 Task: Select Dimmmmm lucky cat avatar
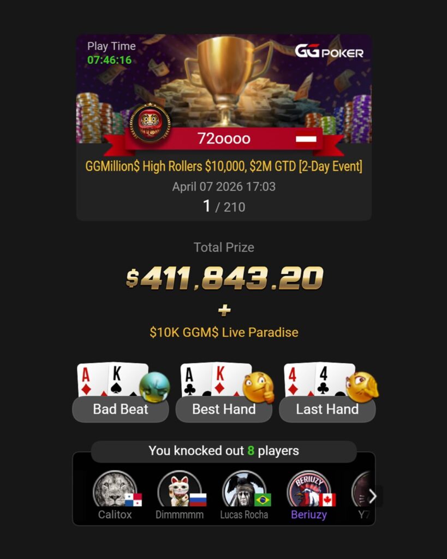coord(180,489)
